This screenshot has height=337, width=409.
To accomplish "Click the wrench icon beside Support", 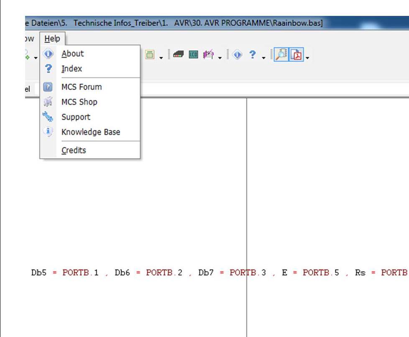I will [48, 117].
